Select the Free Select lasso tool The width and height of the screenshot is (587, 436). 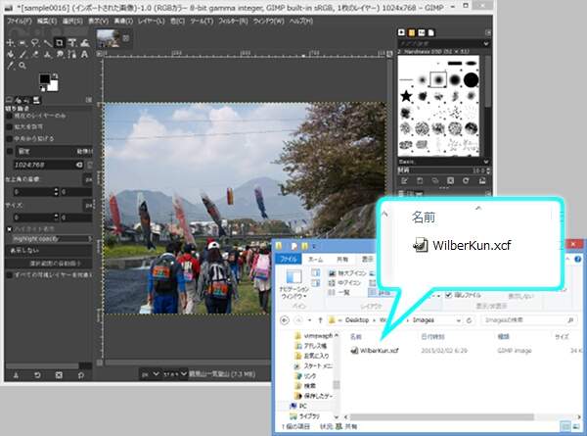[35, 43]
